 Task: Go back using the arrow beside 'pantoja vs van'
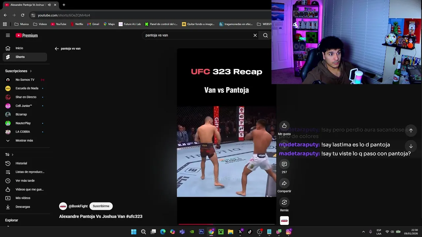pos(57,48)
